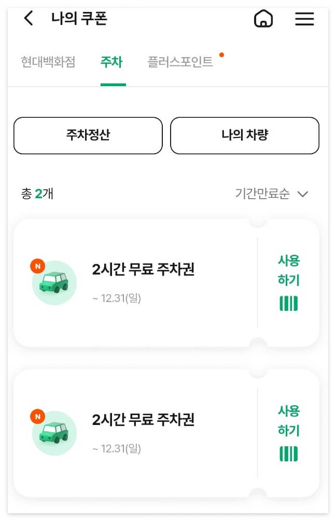Screen dimensions: 336x521
Task: Tap the green car icon on first coupon
Action: [x=54, y=283]
